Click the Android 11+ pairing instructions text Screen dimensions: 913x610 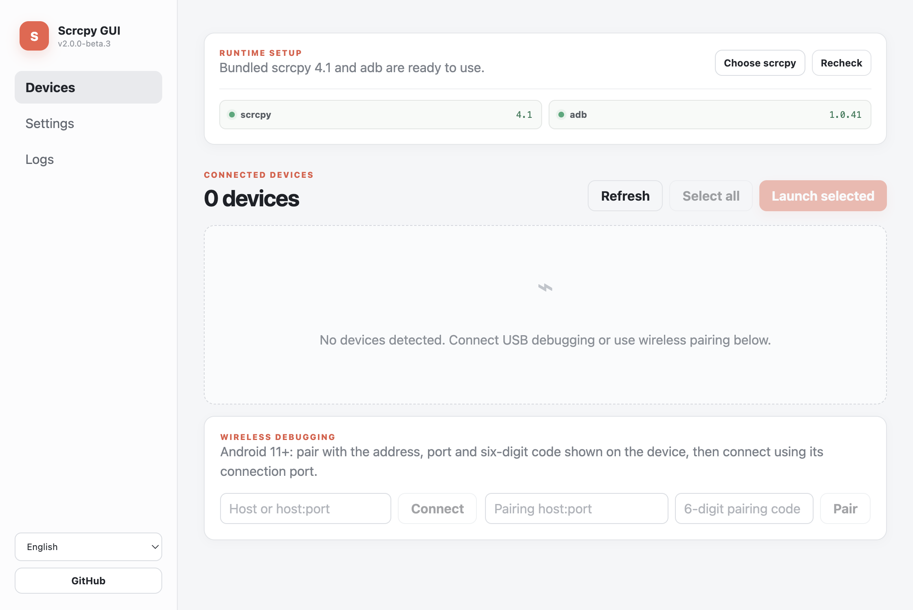click(x=522, y=462)
